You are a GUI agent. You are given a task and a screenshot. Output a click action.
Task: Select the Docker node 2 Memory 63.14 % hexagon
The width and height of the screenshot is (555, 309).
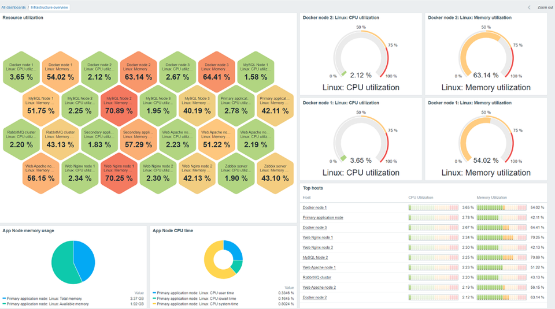tap(138, 72)
